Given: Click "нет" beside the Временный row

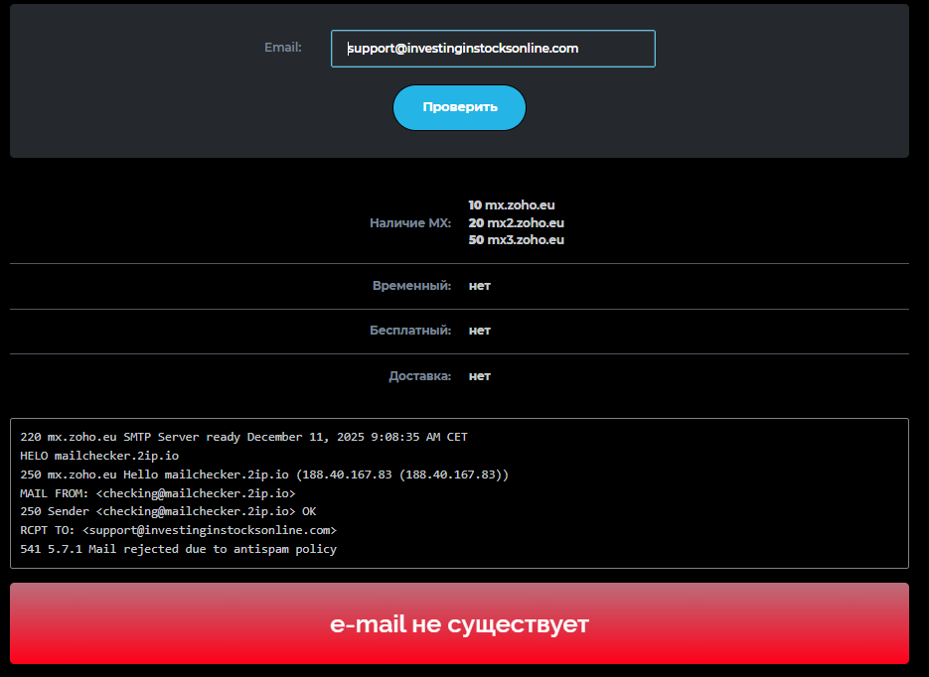Looking at the screenshot, I should [479, 285].
